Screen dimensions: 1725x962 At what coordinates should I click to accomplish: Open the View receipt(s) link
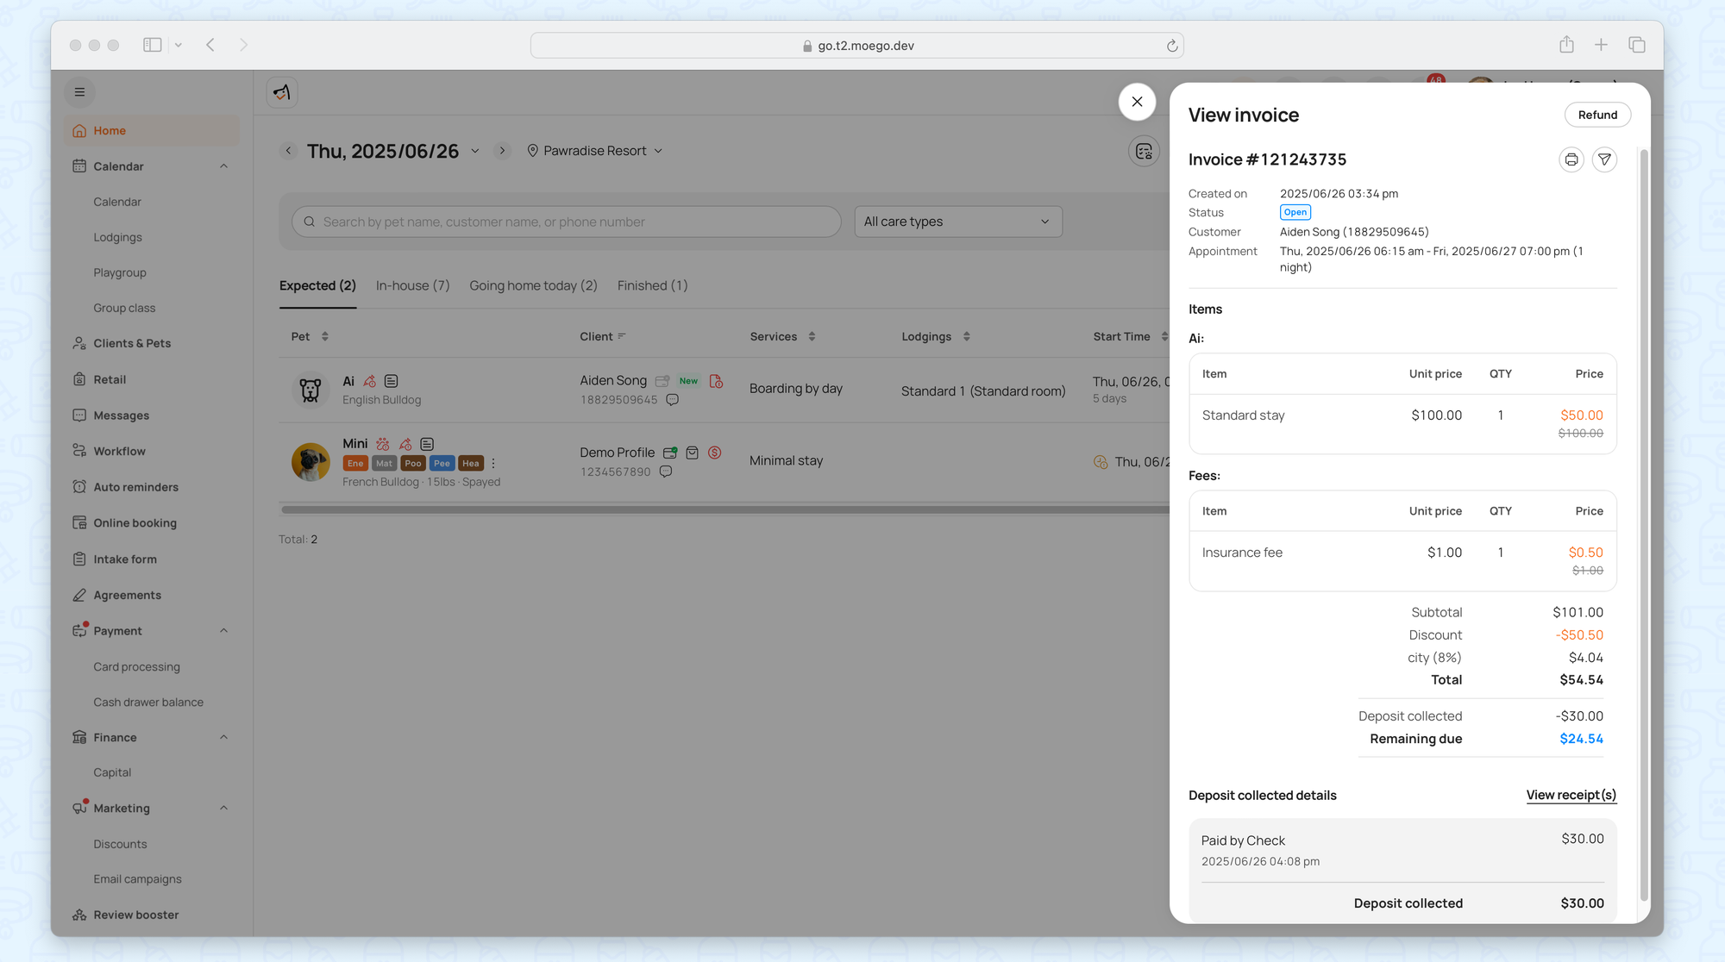pos(1571,795)
